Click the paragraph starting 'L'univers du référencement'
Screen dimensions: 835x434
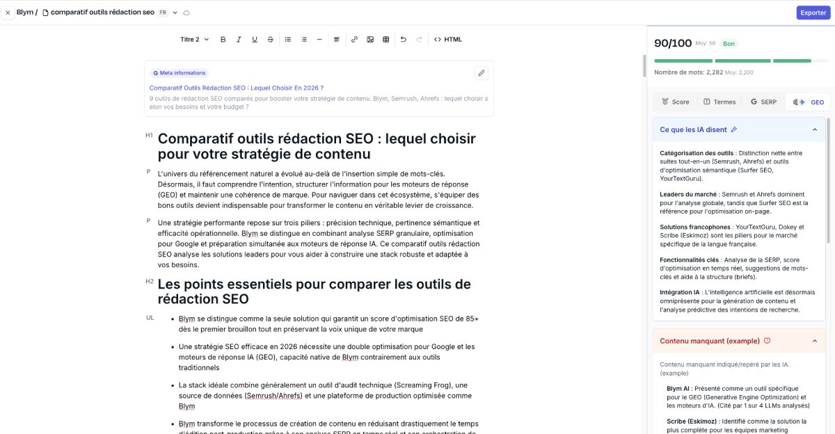[x=319, y=189]
